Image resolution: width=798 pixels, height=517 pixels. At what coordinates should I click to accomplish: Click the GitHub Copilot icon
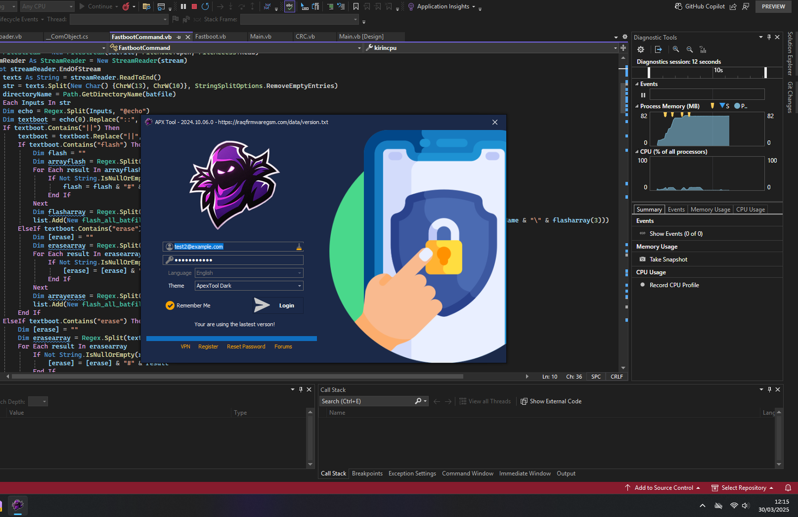678,6
